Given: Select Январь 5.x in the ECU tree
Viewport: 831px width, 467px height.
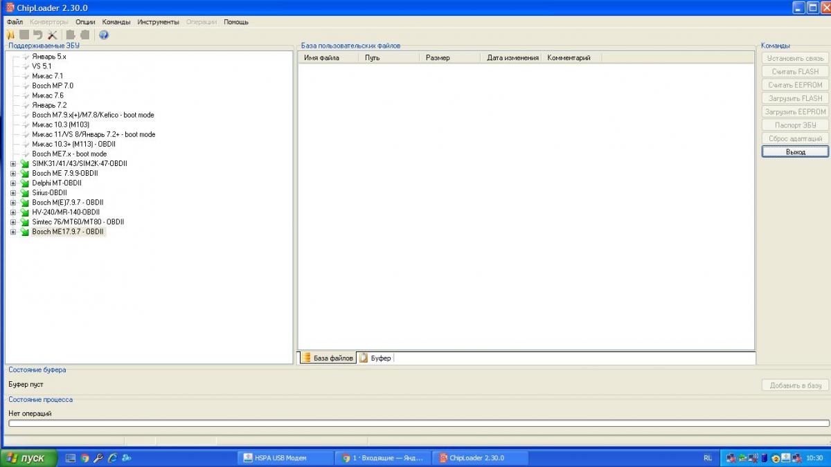Looking at the screenshot, I should [49, 56].
